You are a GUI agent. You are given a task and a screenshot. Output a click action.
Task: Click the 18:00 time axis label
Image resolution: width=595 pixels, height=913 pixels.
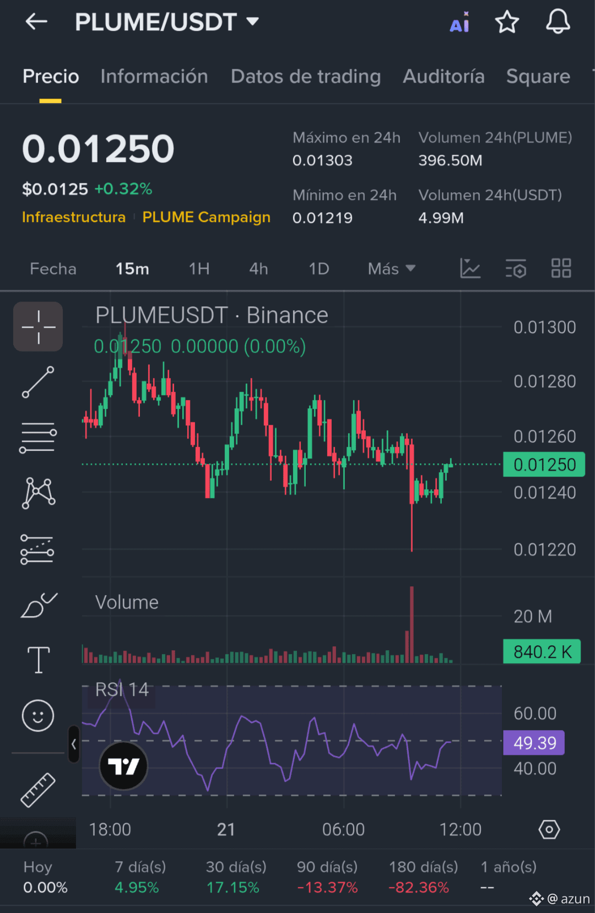[x=110, y=829]
